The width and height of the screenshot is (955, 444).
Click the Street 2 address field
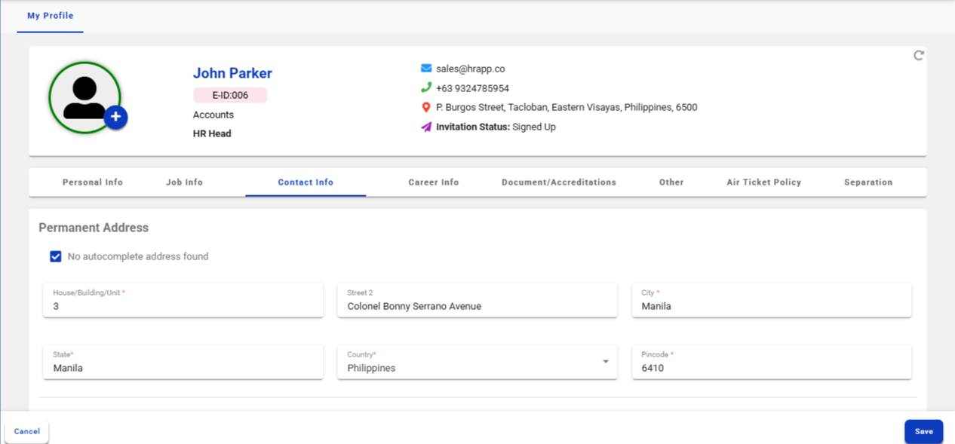pos(477,306)
